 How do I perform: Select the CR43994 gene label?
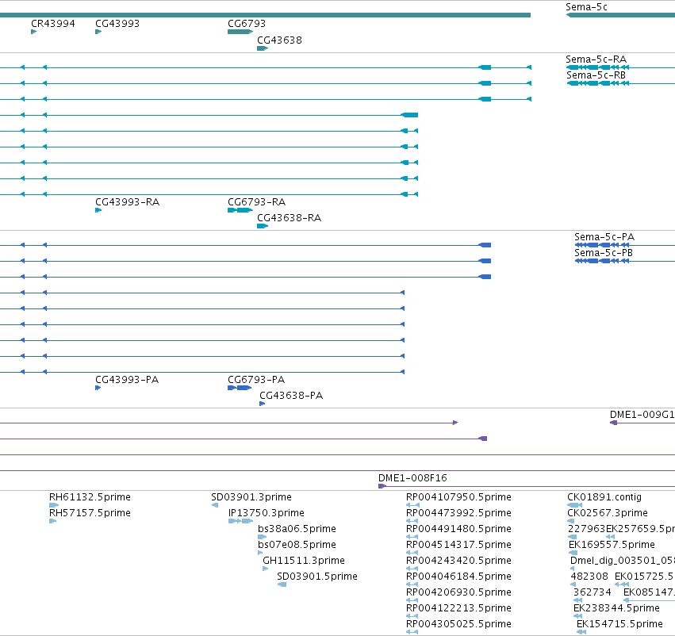point(53,24)
